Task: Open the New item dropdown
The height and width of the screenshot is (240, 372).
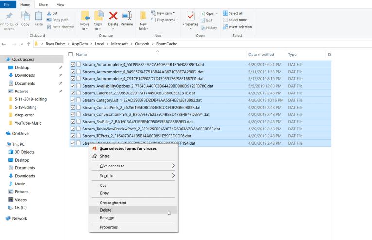Action: tap(163, 13)
